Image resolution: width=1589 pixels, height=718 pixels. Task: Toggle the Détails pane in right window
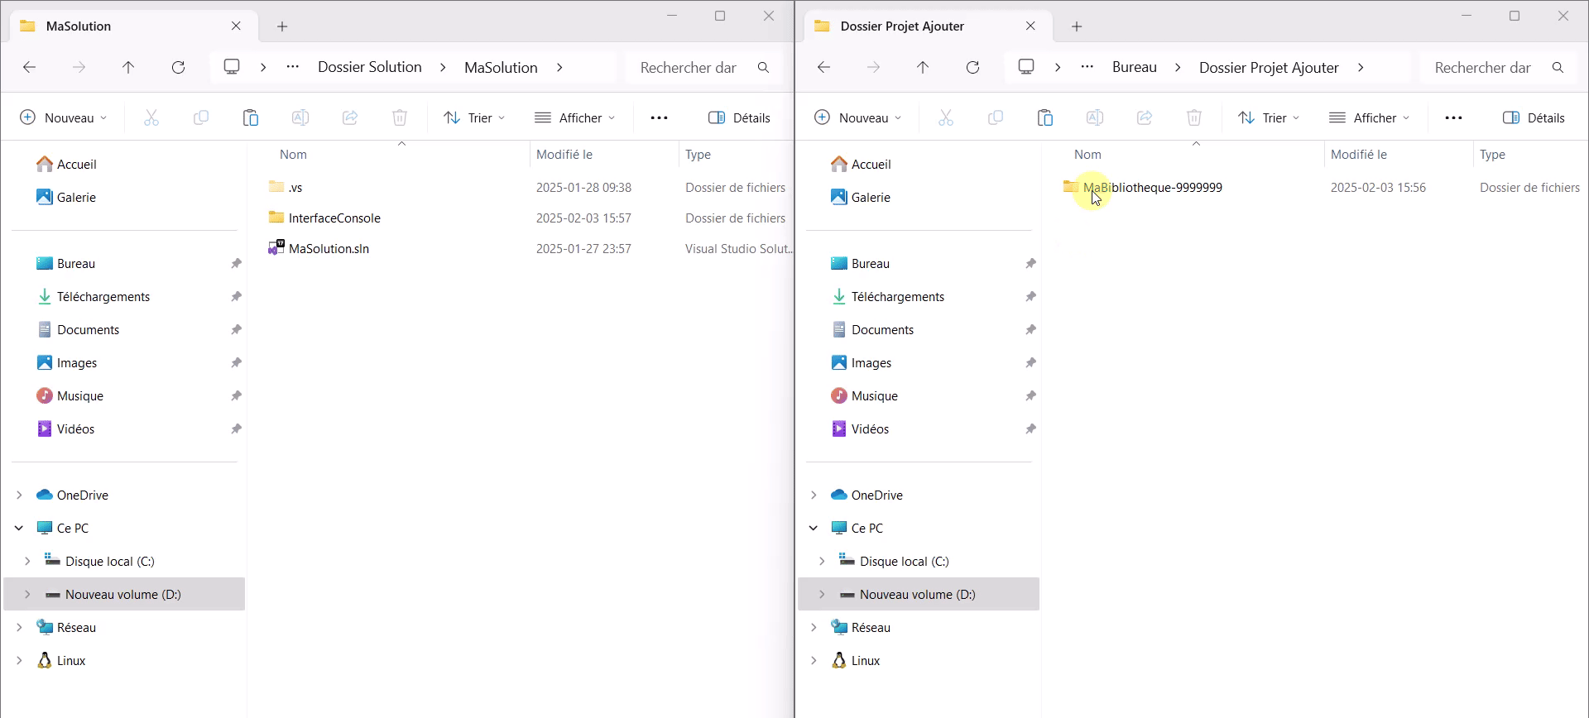tap(1534, 118)
